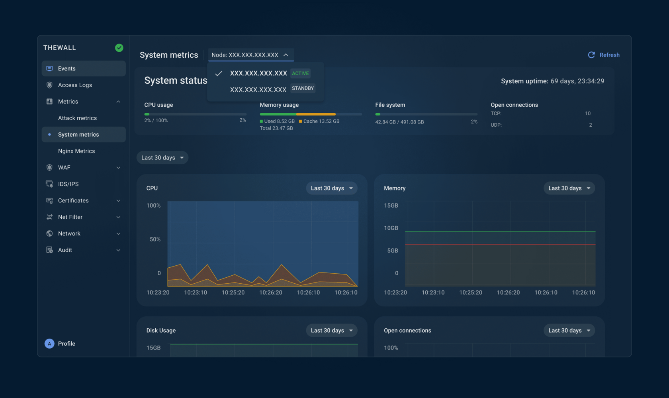The image size is (669, 398).
Task: Click the green status checkmark beside THEWALL
Action: coord(119,48)
